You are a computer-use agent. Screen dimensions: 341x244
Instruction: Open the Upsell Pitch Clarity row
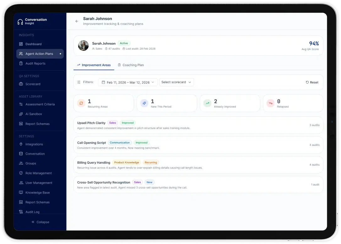pyautogui.click(x=198, y=125)
